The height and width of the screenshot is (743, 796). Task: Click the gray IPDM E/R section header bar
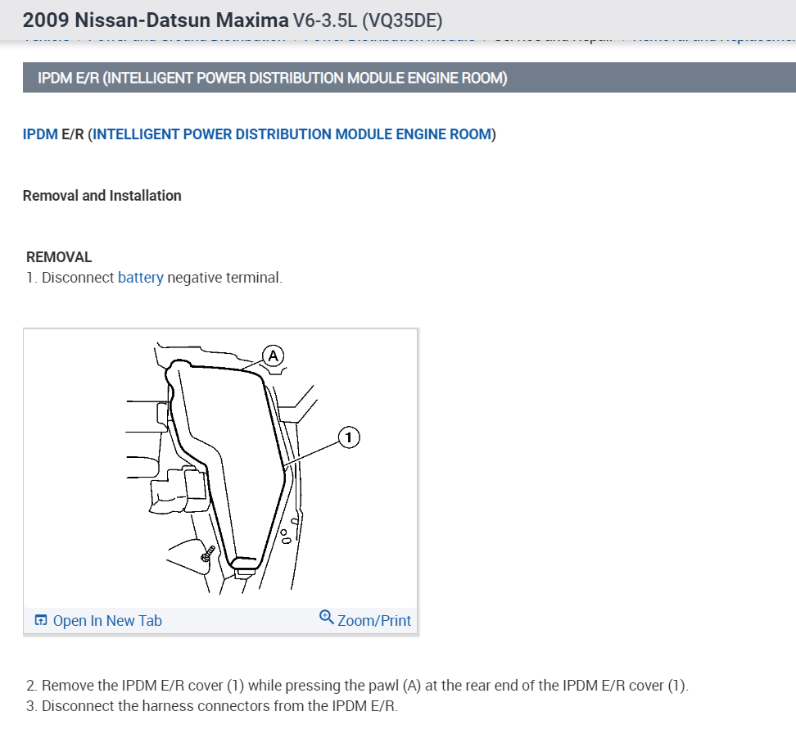pyautogui.click(x=409, y=78)
